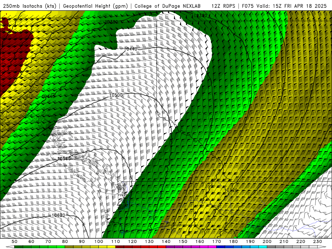Click the 140 knots legend value
332x249 pixels.
[166, 242]
